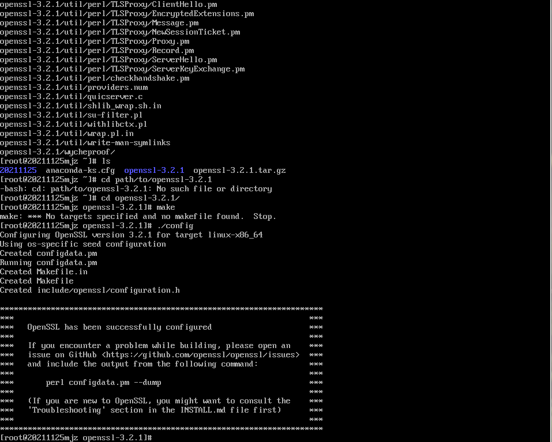The height and width of the screenshot is (442, 552).
Task: Click the 'make' command prompt line
Action: point(88,207)
